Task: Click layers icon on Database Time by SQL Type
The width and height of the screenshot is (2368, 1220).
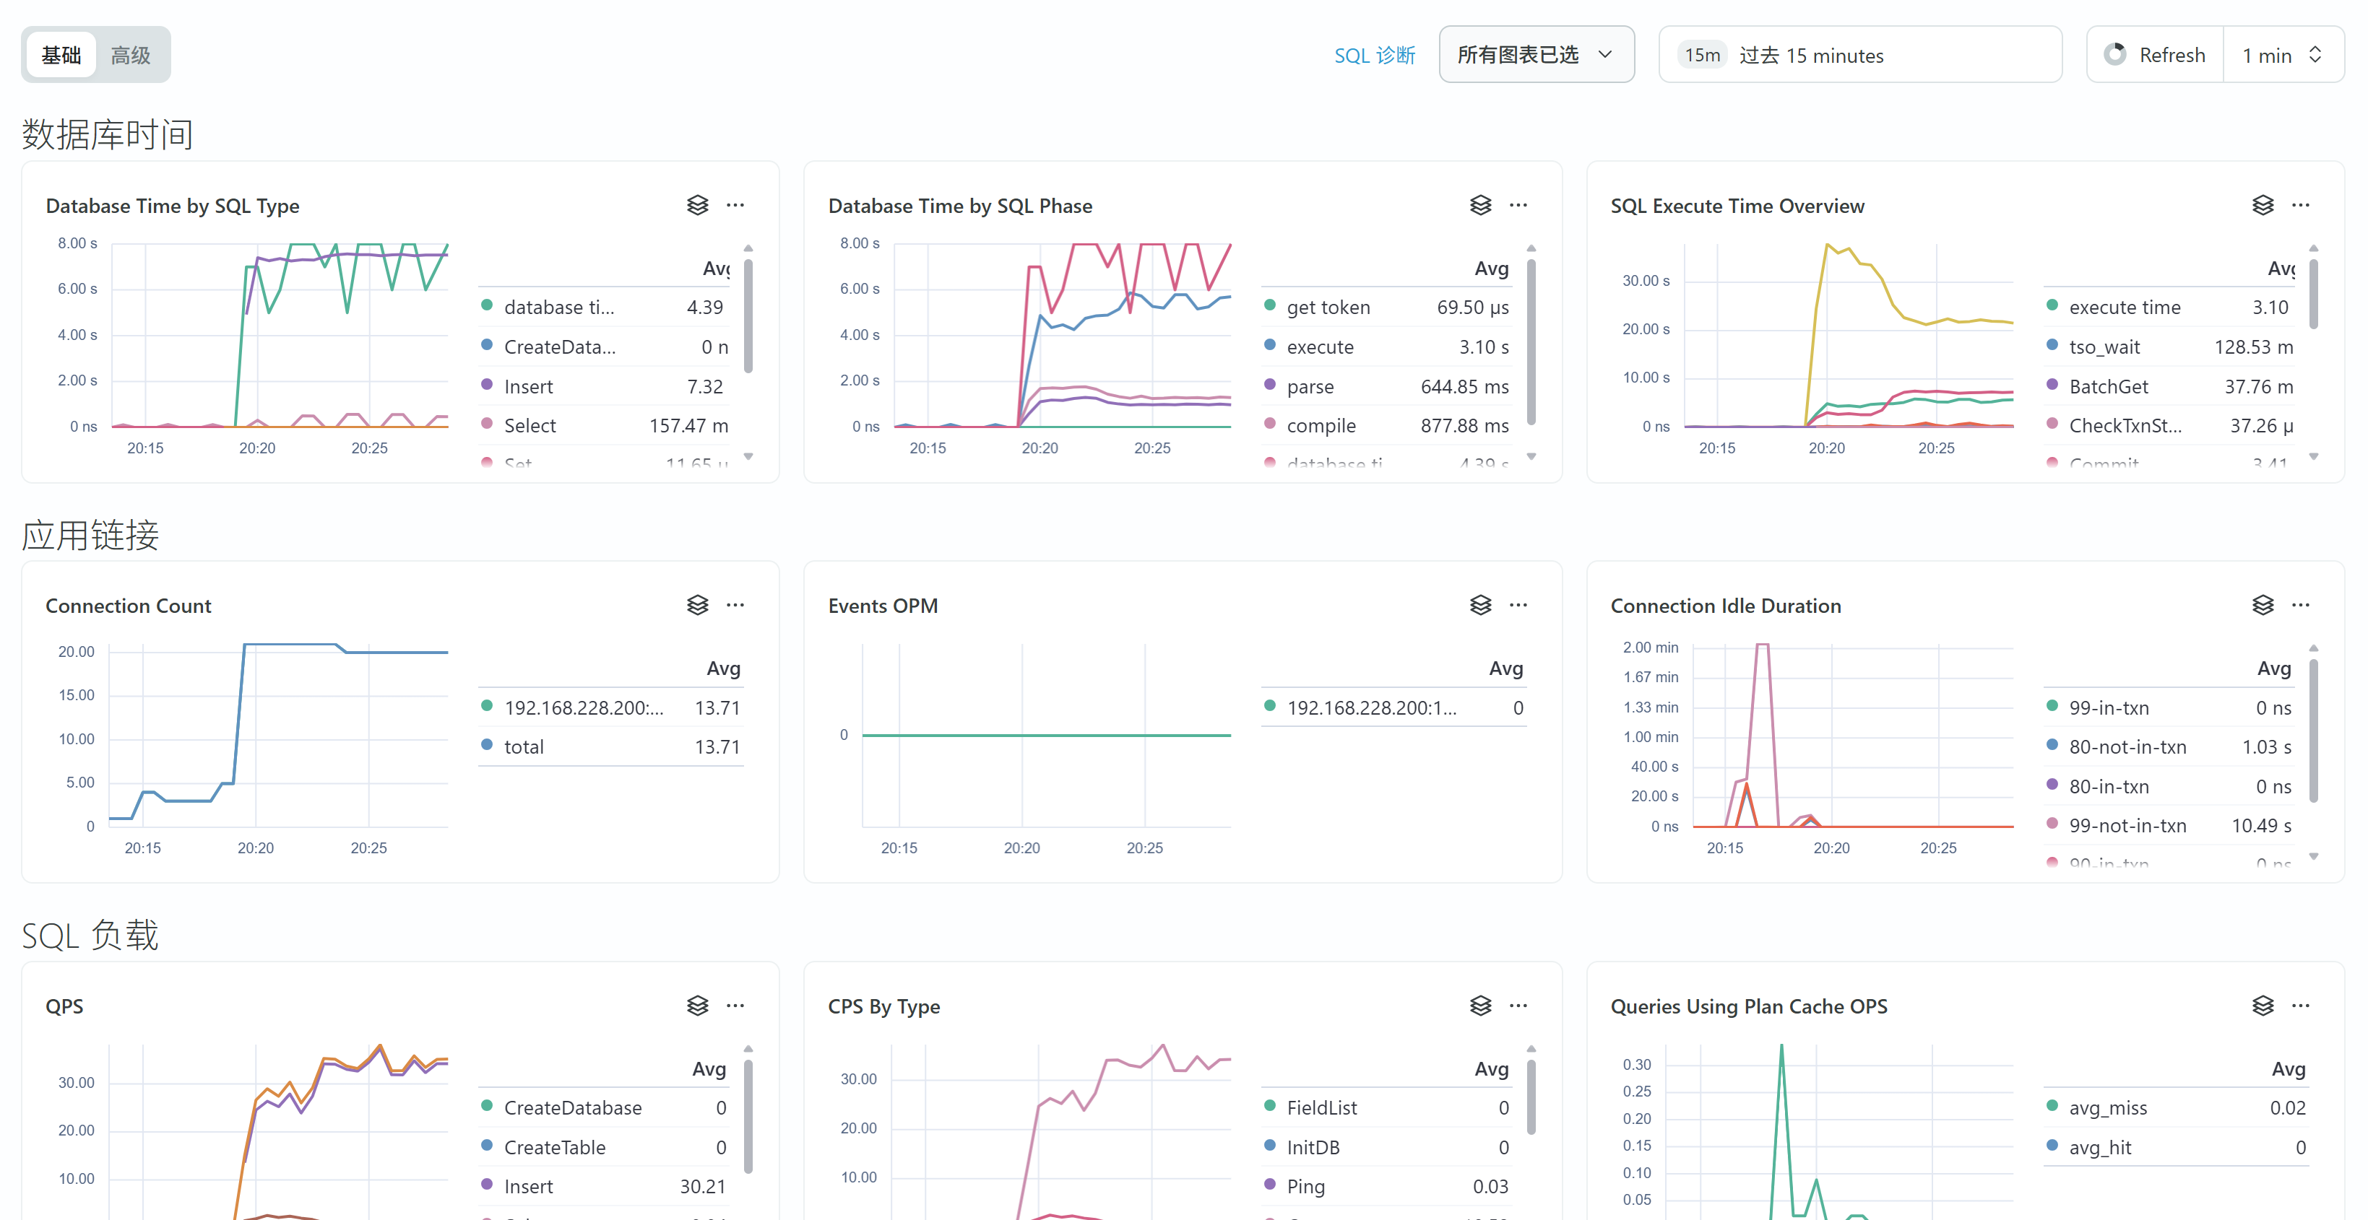Action: coord(698,205)
